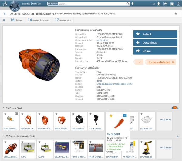Open the help question mark icon
182x161 pixels.
click(178, 4)
